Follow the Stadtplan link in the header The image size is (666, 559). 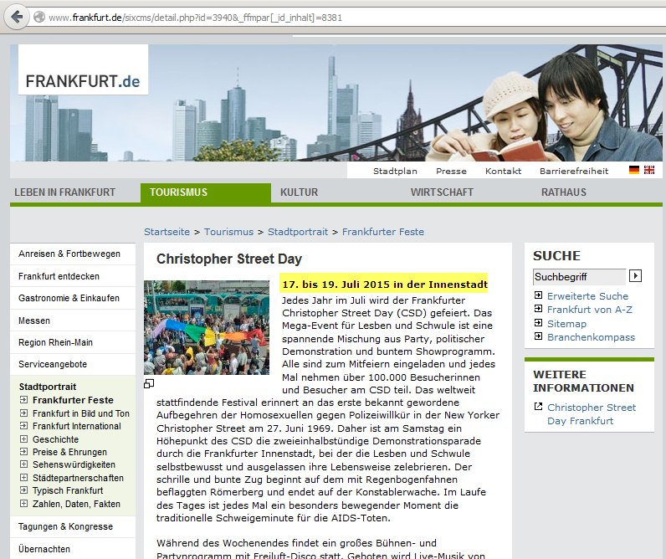click(x=395, y=171)
